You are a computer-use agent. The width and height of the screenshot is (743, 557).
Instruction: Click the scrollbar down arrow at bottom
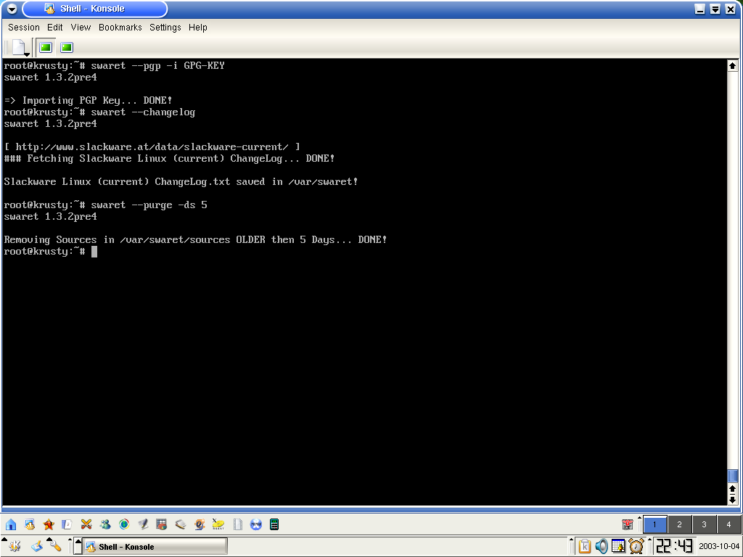[x=733, y=499]
